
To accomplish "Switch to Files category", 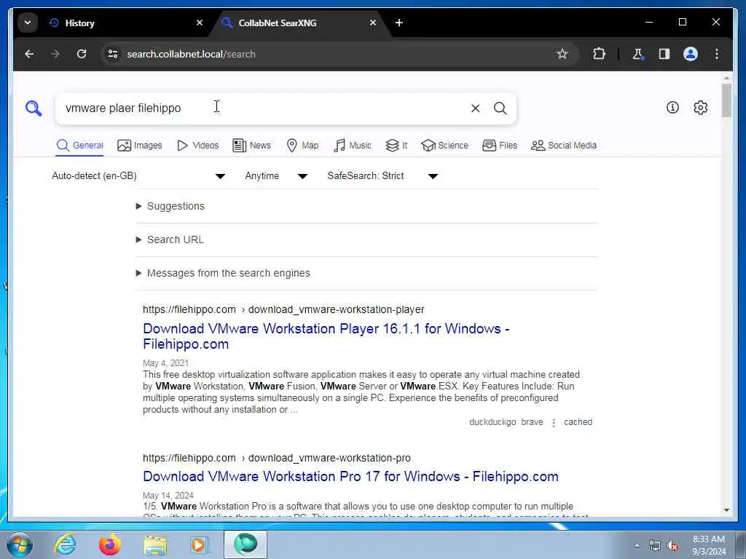I will click(500, 146).
